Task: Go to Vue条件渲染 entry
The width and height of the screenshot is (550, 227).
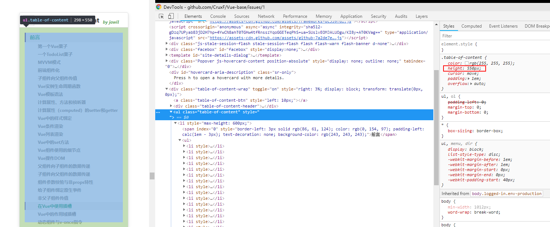Action: [51, 126]
